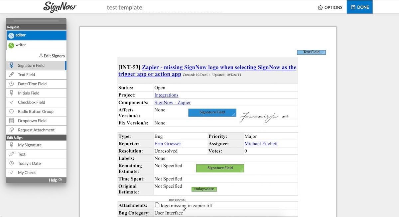The height and width of the screenshot is (217, 399).
Task: Click the writer signer avatar icon
Action: [x=11, y=45]
